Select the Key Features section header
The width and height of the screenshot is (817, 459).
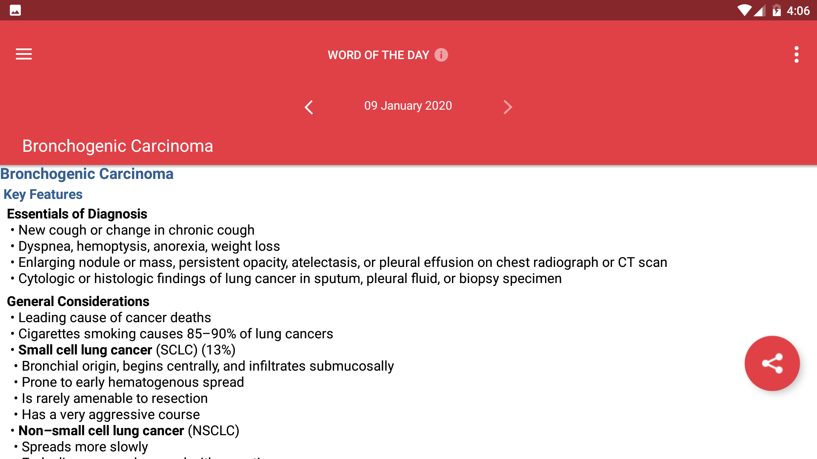pos(43,194)
